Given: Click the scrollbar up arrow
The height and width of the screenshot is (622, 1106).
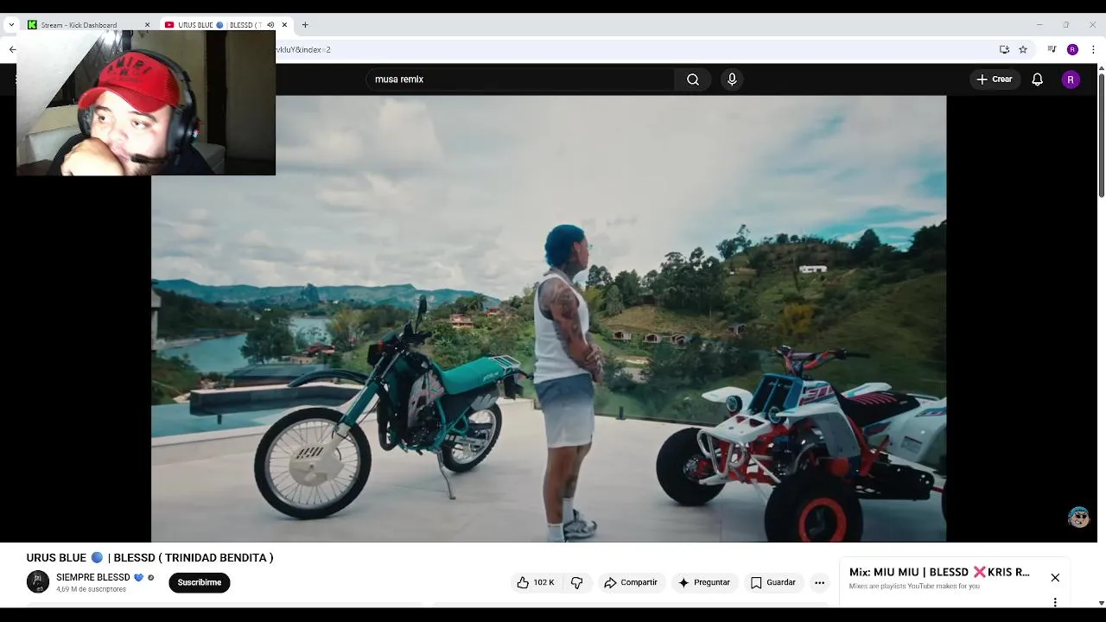Looking at the screenshot, I should tap(1102, 68).
